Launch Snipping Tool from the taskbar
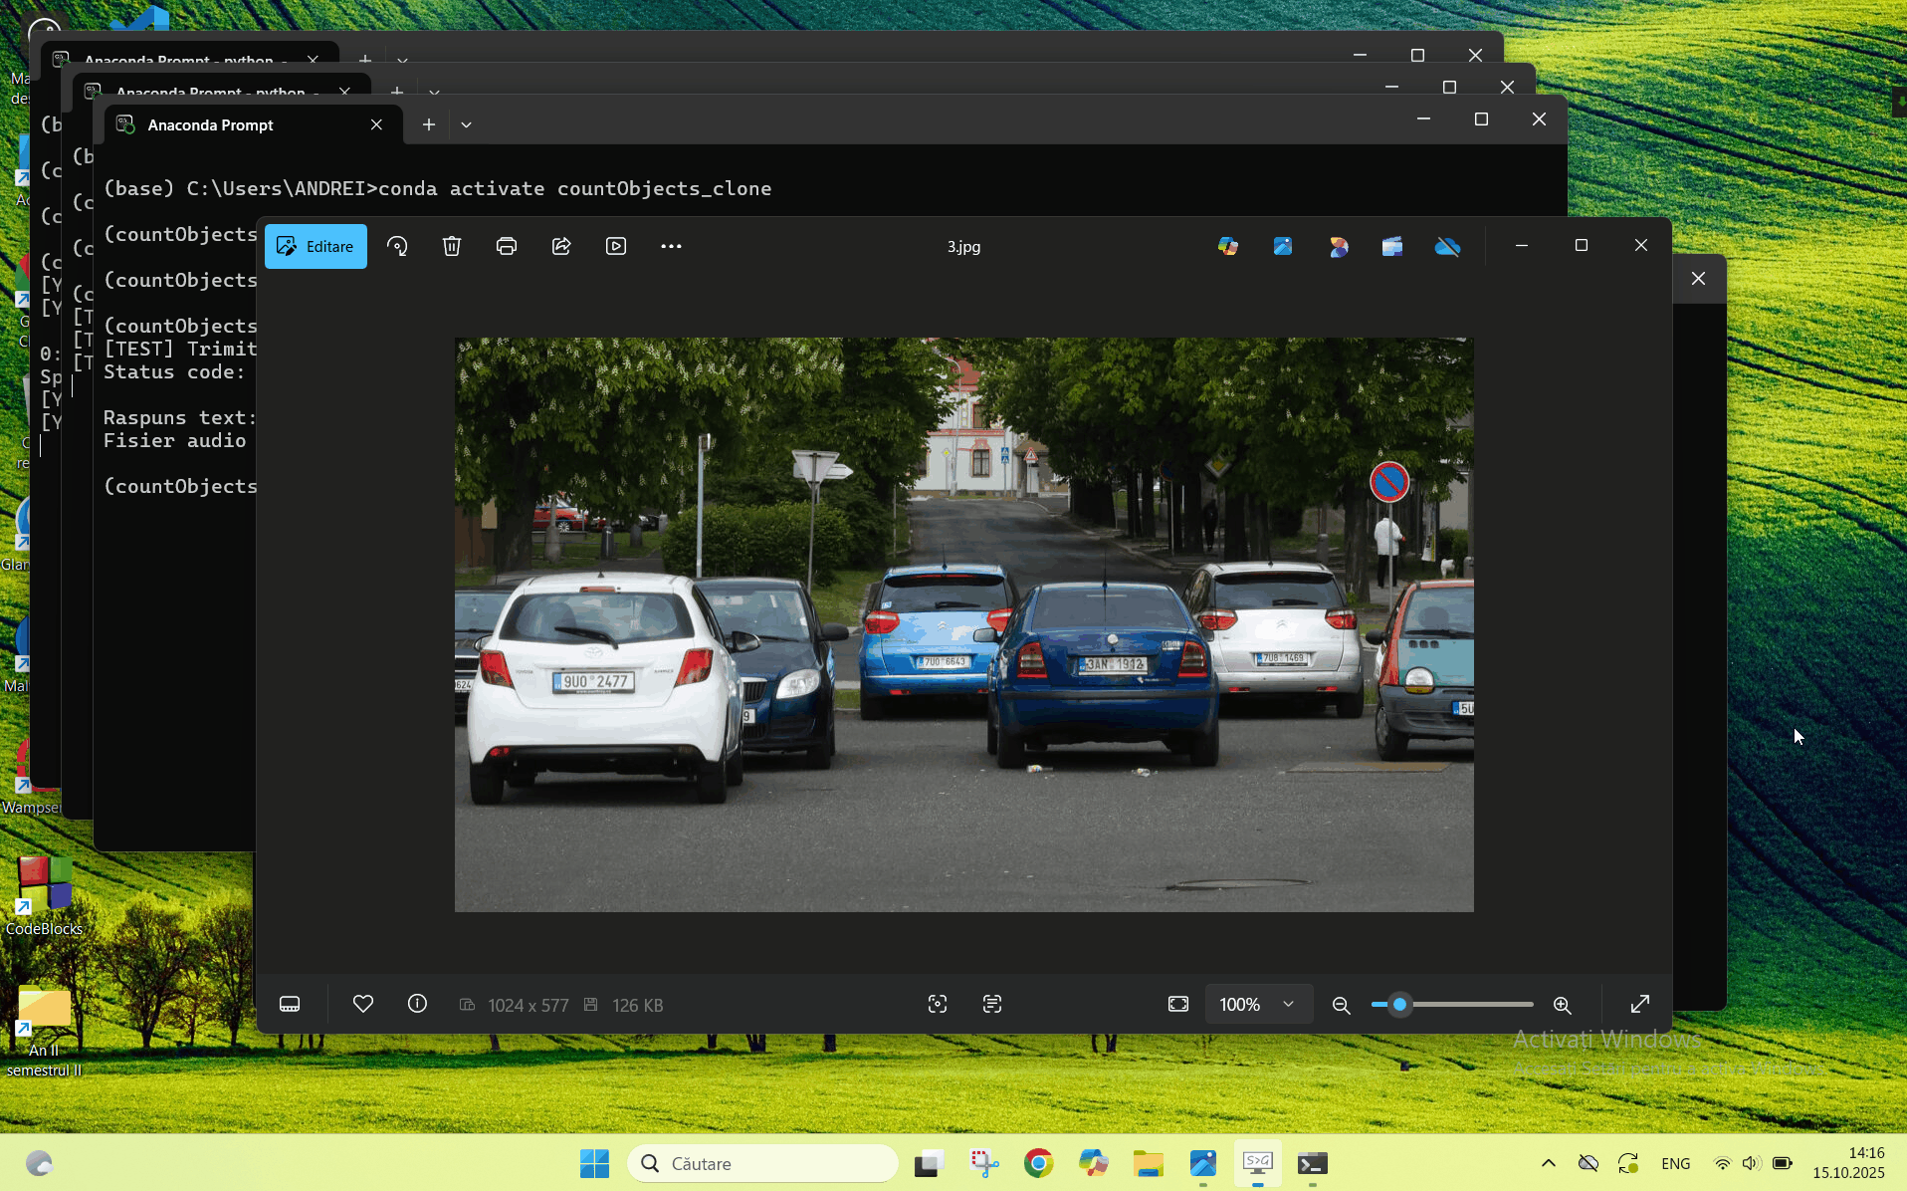 984,1163
